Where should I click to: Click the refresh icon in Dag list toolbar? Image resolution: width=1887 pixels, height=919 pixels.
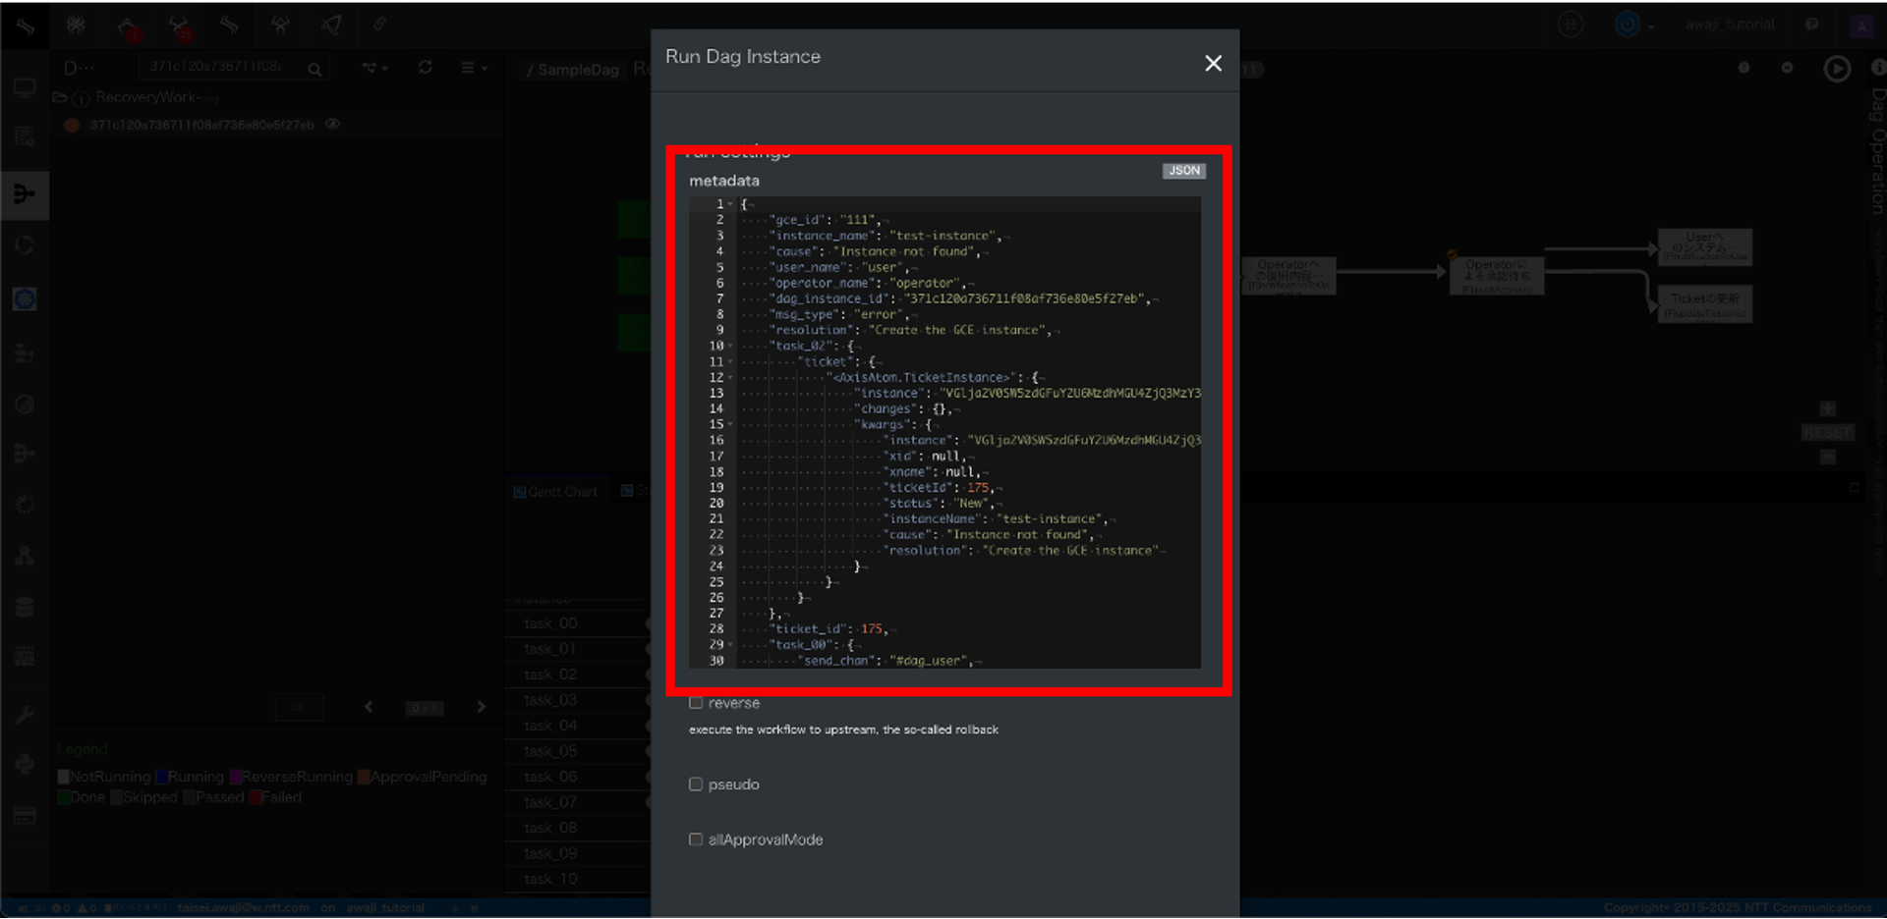425,68
